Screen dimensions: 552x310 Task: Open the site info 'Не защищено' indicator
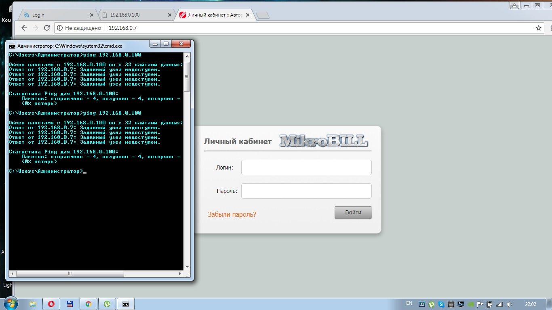click(79, 28)
